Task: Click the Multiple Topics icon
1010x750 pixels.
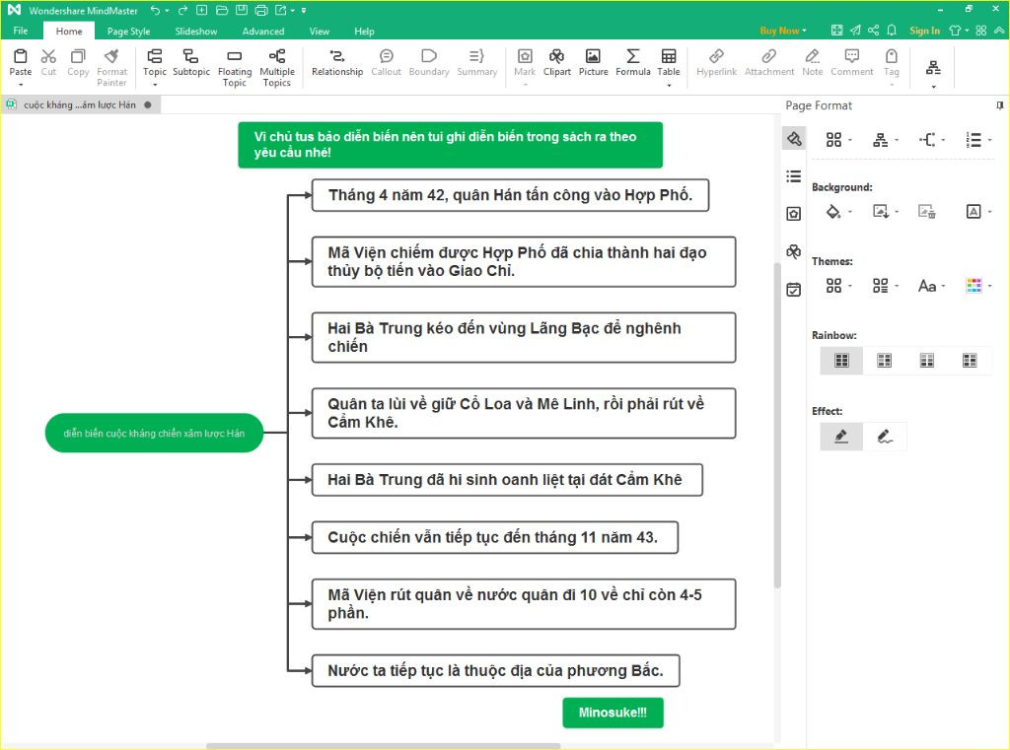Action: [277, 66]
